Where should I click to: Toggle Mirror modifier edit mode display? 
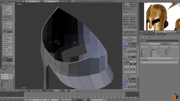(167, 44)
